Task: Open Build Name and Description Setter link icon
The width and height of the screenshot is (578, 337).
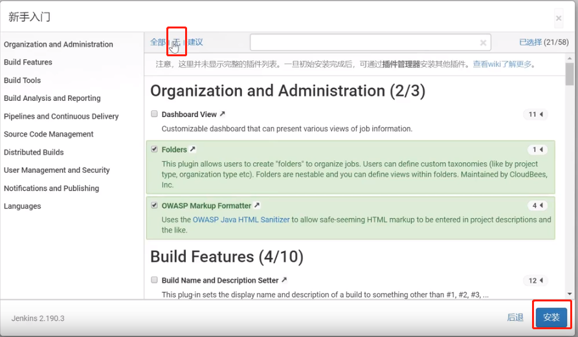Action: point(284,280)
